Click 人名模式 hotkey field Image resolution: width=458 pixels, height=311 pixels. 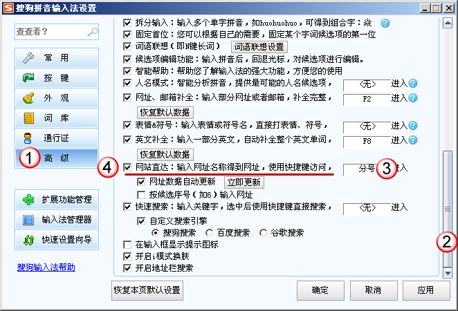(x=367, y=84)
